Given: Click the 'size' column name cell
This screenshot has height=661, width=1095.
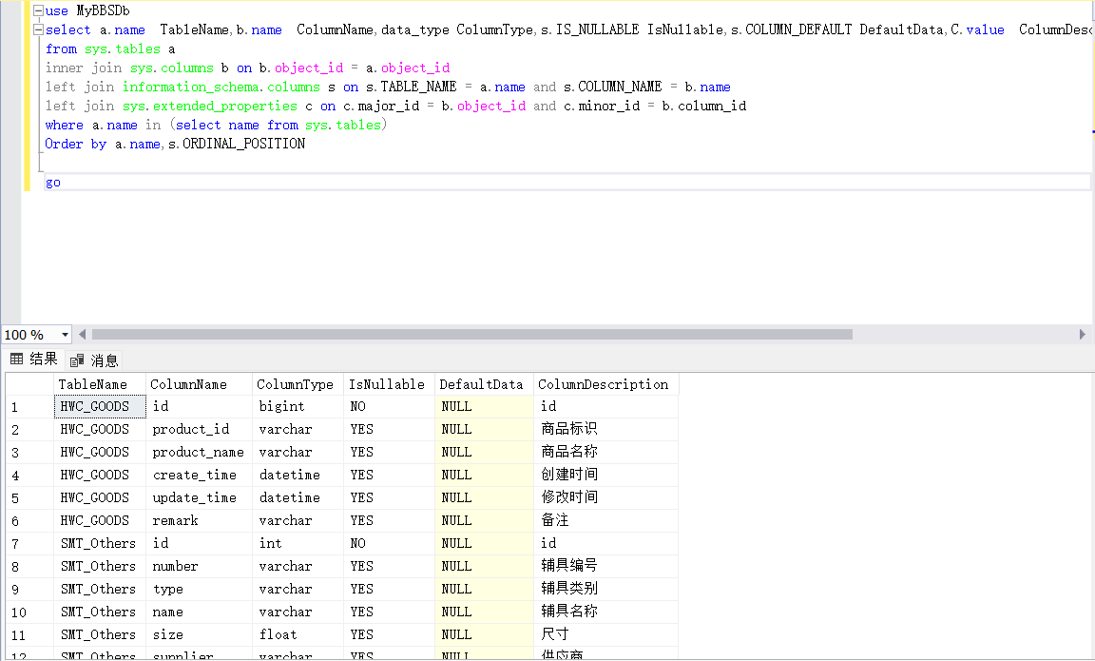Looking at the screenshot, I should pos(199,635).
